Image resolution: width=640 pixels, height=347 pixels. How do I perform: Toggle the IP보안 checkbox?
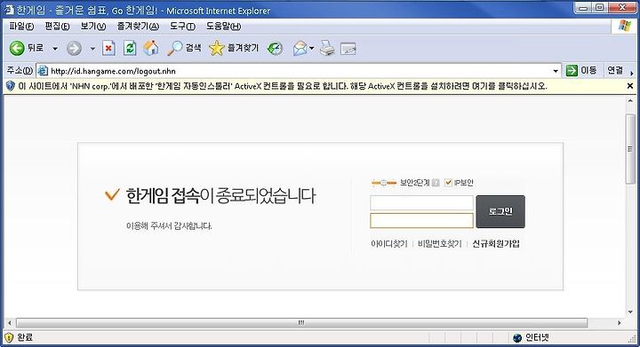[x=448, y=183]
